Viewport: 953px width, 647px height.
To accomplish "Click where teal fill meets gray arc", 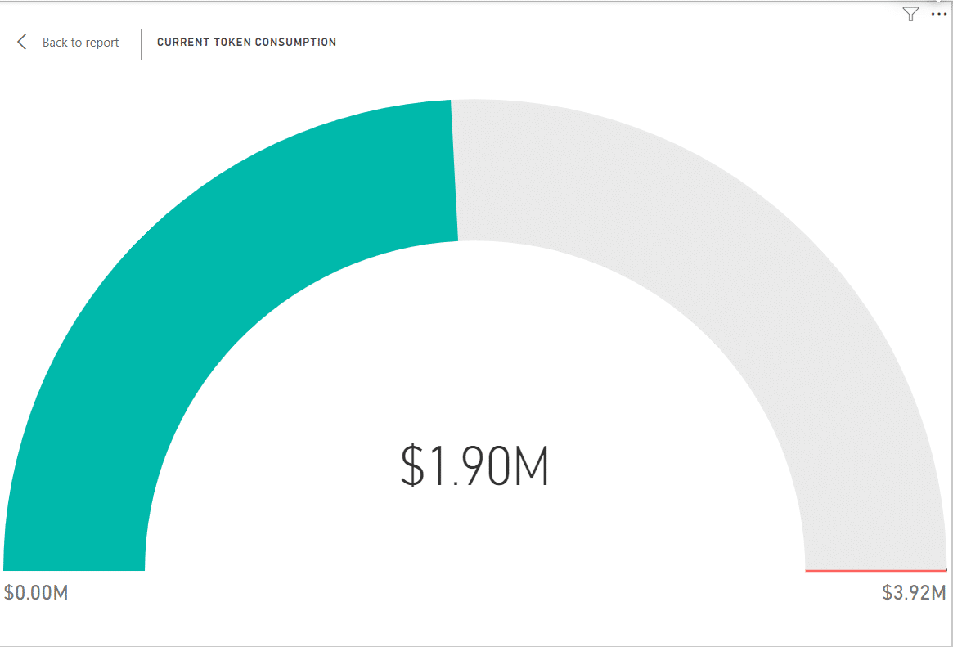I will point(455,171).
